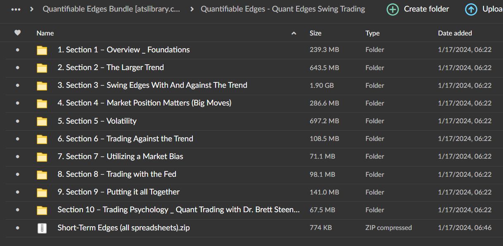Open the Quantifiable Edges Bundle breadcrumb
This screenshot has width=503, height=246.
tap(111, 9)
